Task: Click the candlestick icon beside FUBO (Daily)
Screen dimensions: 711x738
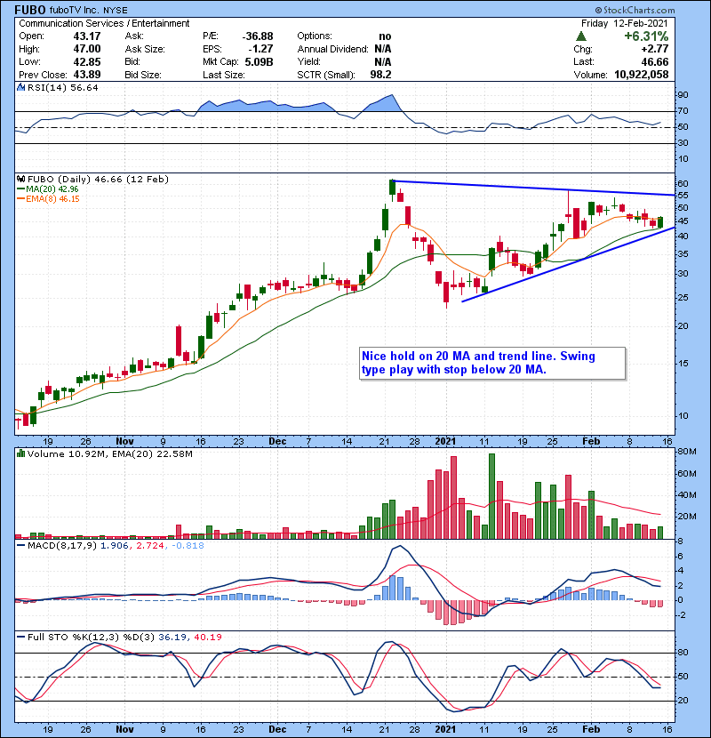Action: (x=20, y=179)
